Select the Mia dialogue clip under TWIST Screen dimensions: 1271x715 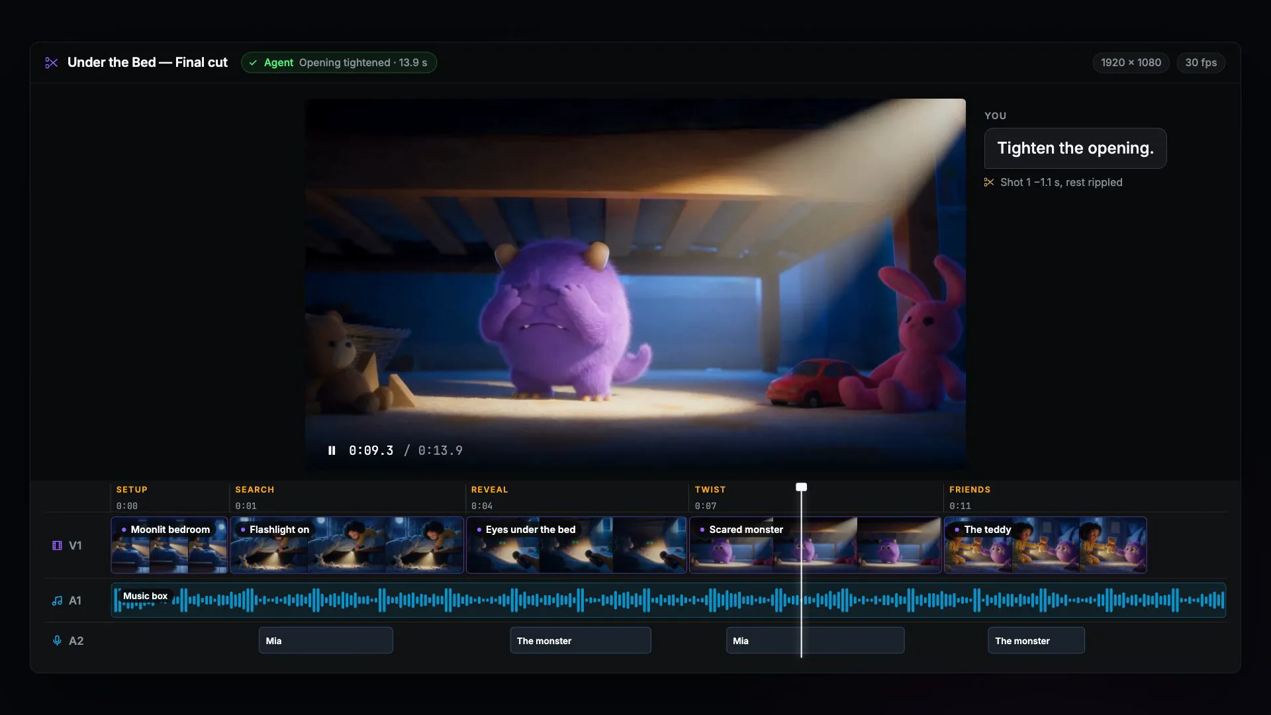point(816,641)
